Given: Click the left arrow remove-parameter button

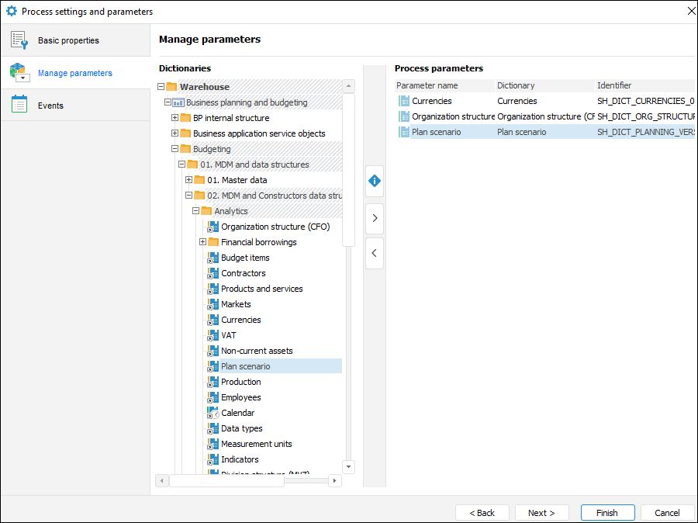Looking at the screenshot, I should click(x=375, y=253).
